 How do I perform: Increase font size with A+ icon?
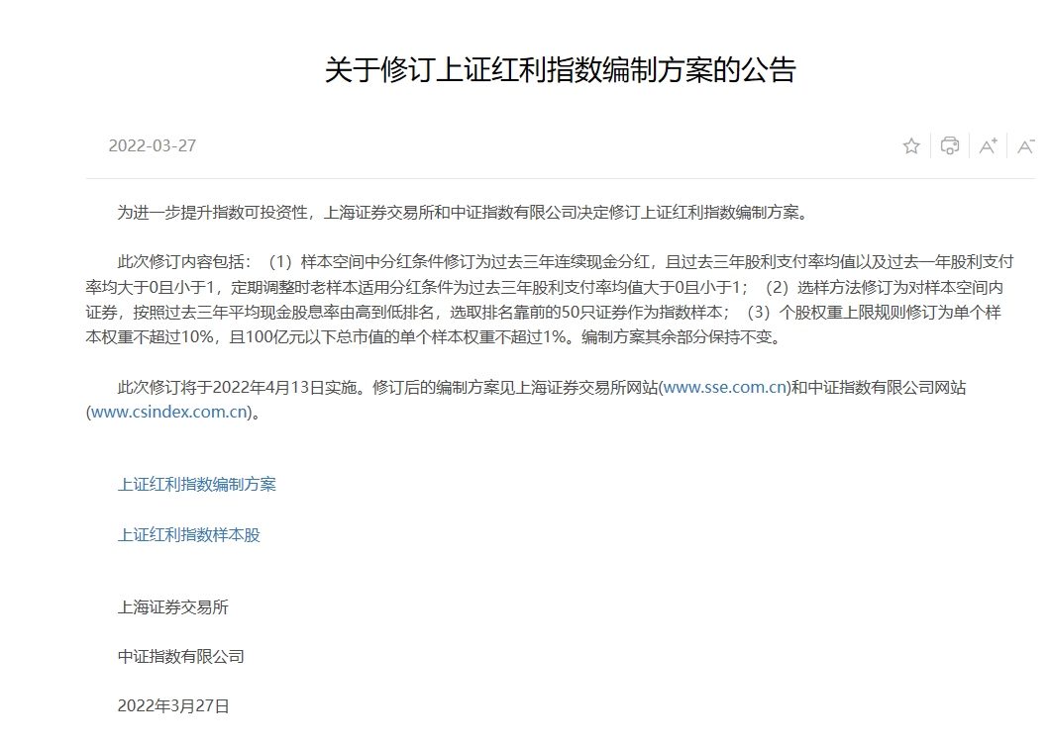coord(988,146)
